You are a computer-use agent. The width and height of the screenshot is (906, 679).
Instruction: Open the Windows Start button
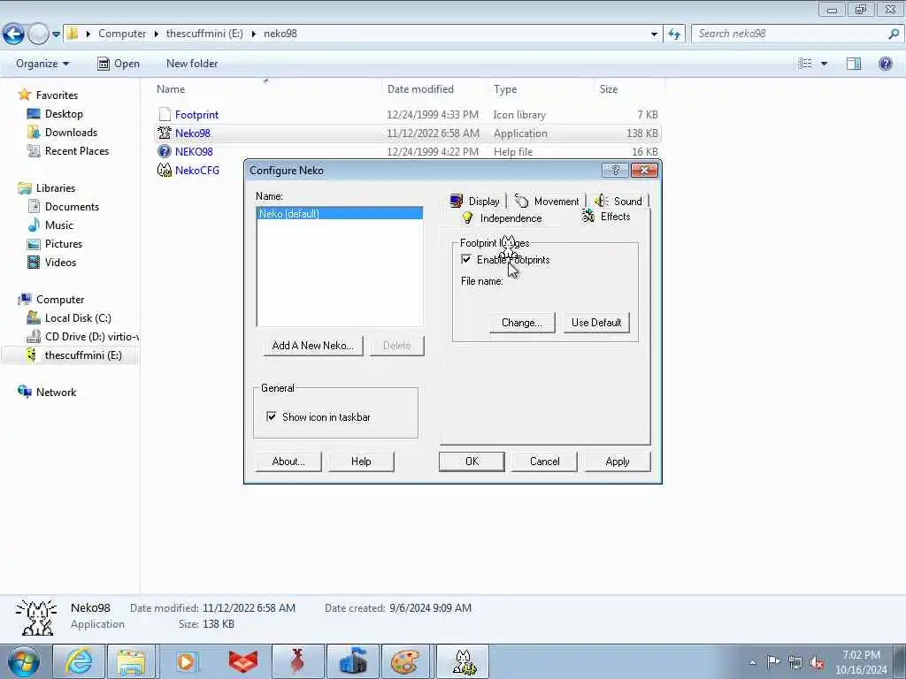23,662
